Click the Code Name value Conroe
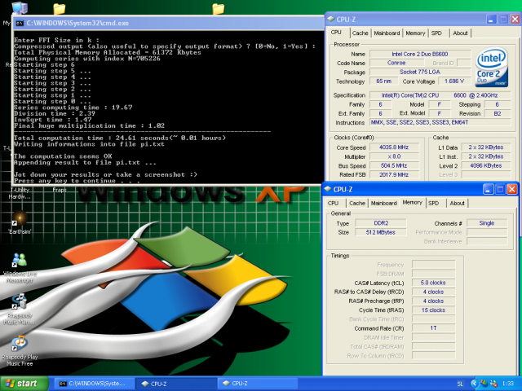The width and height of the screenshot is (522, 391). point(396,63)
